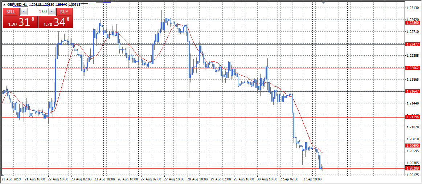The width and height of the screenshot is (422, 184).
Task: Click the 2 Sep 18:00 time label
Action: tap(313, 179)
